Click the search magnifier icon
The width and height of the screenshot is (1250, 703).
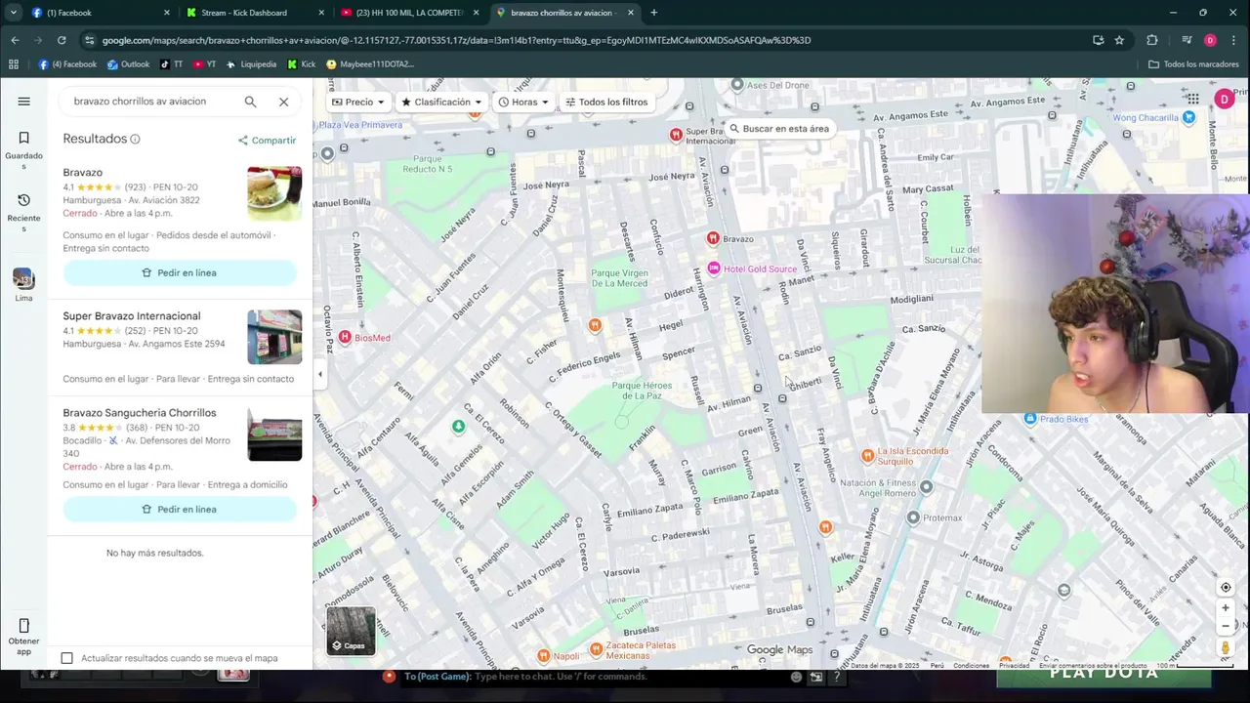250,102
